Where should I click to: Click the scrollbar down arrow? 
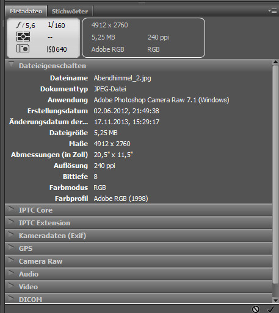[275, 300]
